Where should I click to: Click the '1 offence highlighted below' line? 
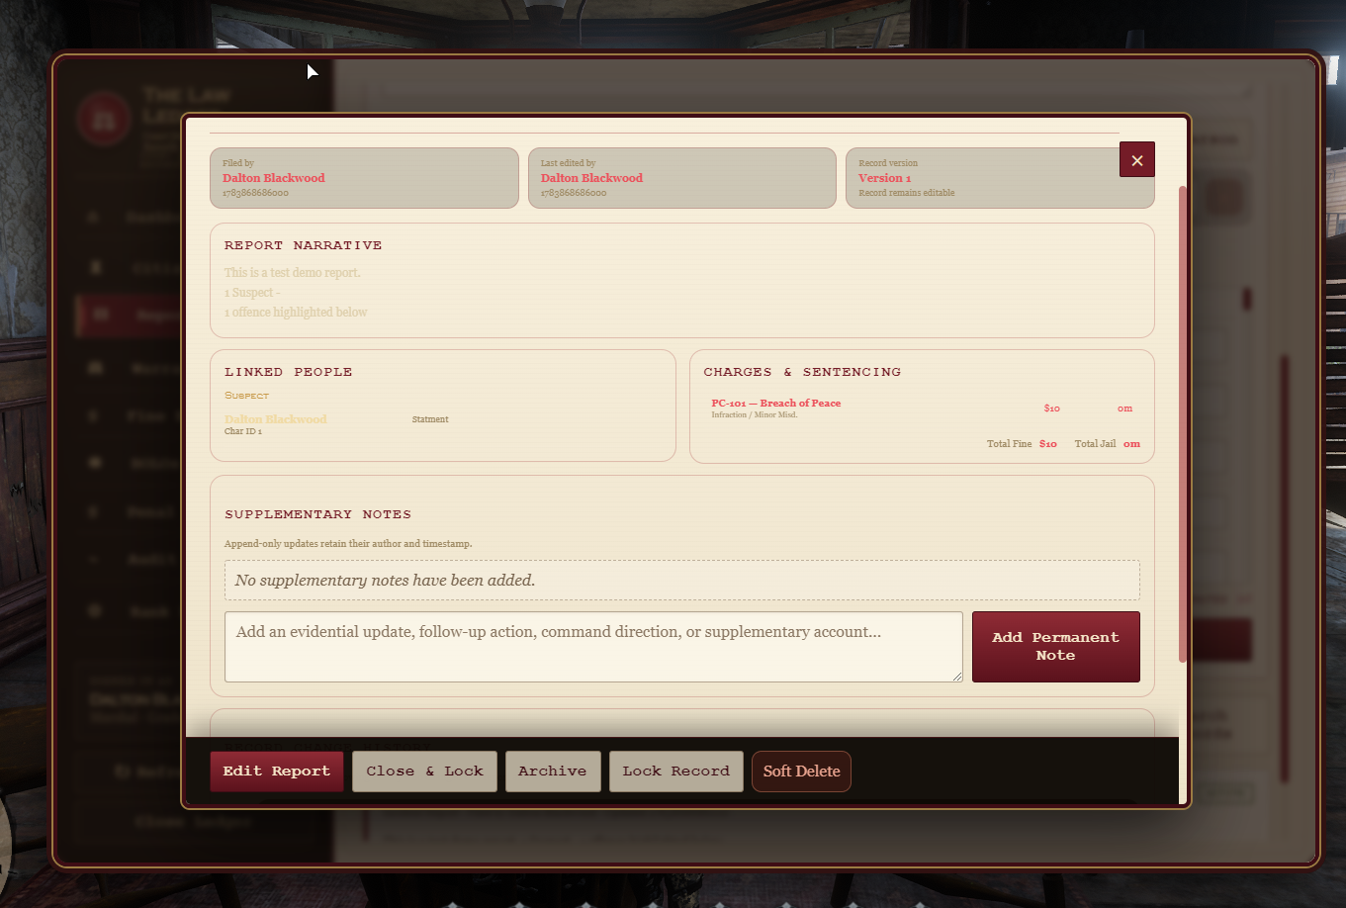(x=296, y=313)
